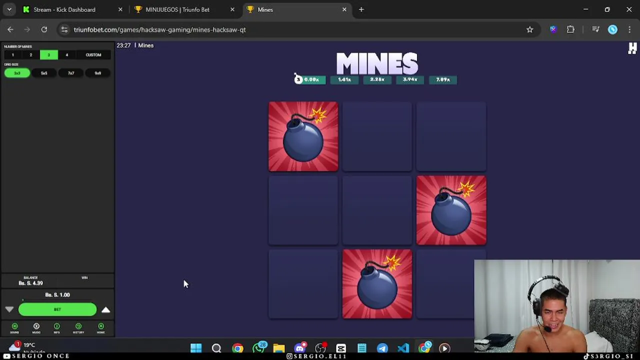Close the MINIJUEGOS Triunfo Bet tab
640x360 pixels.
point(232,9)
